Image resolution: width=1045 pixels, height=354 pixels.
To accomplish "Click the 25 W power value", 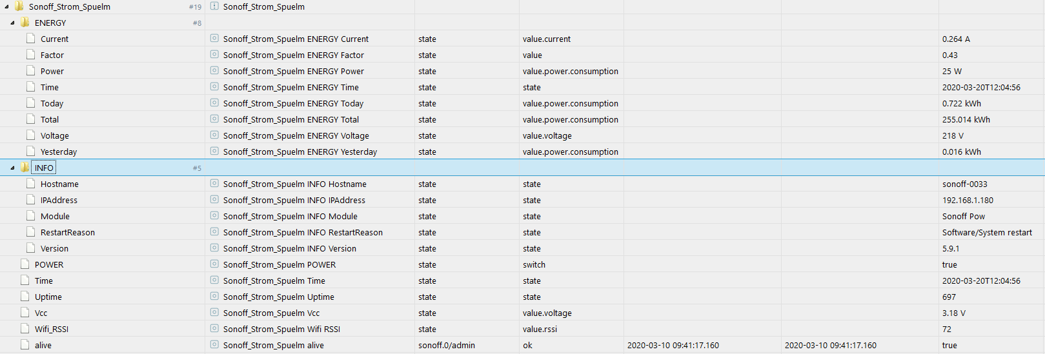I will click(x=952, y=71).
